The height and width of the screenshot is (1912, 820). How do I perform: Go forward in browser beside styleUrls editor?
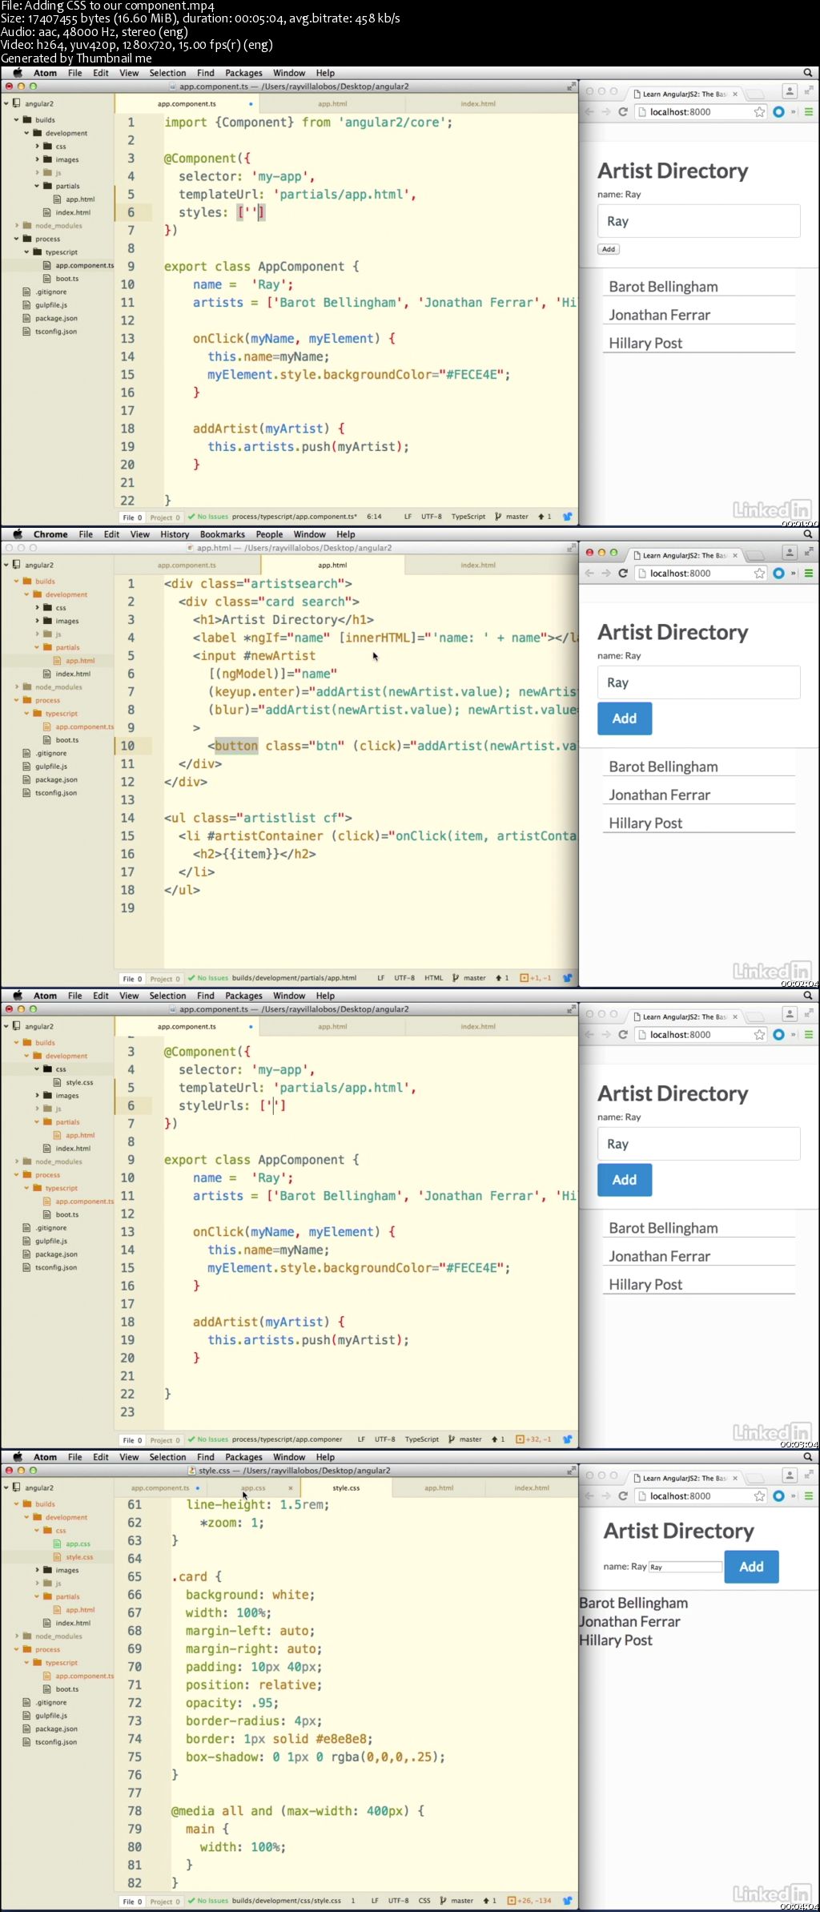[x=606, y=1035]
